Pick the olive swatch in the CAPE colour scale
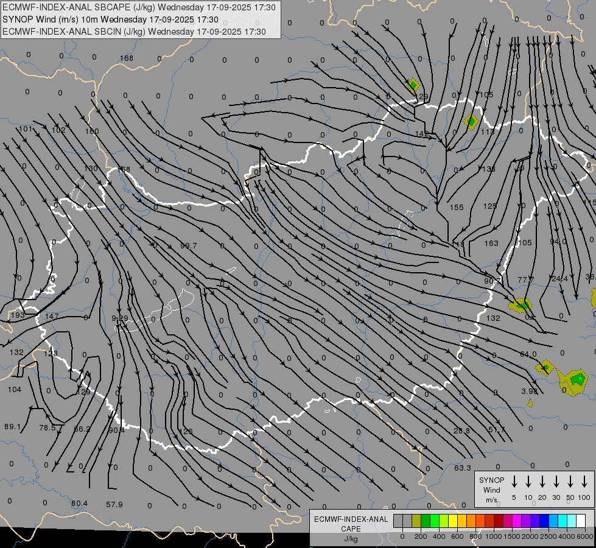 [416, 521]
